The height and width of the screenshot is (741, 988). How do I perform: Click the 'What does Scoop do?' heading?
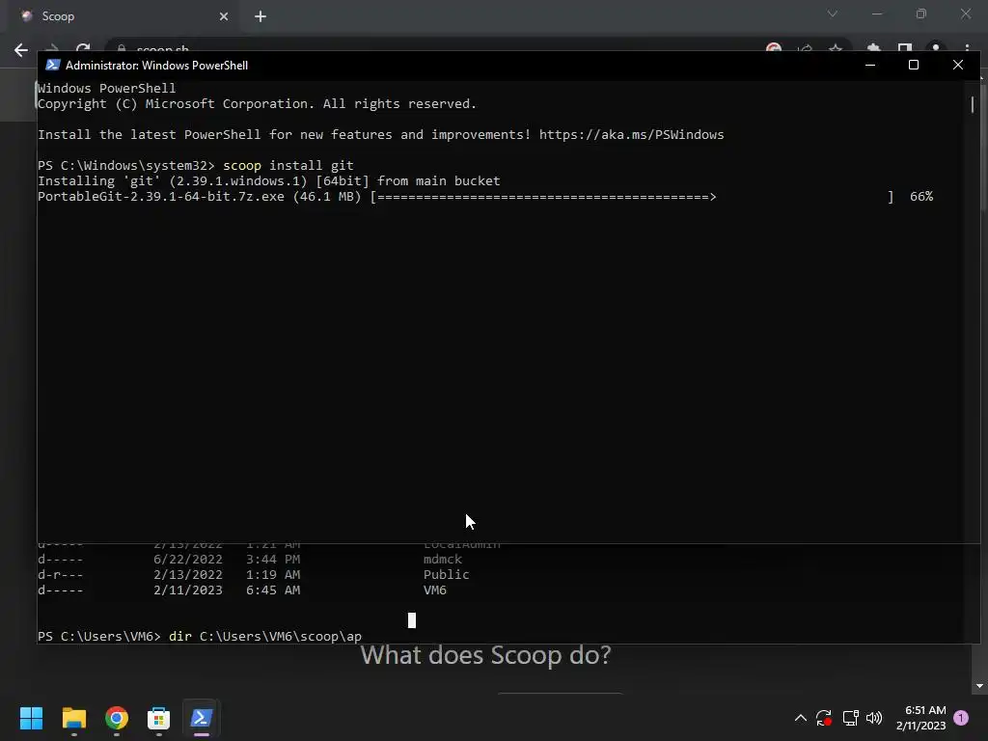tap(486, 655)
